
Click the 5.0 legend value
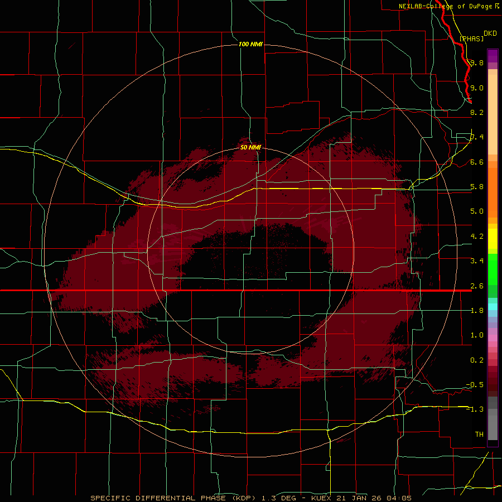point(477,211)
